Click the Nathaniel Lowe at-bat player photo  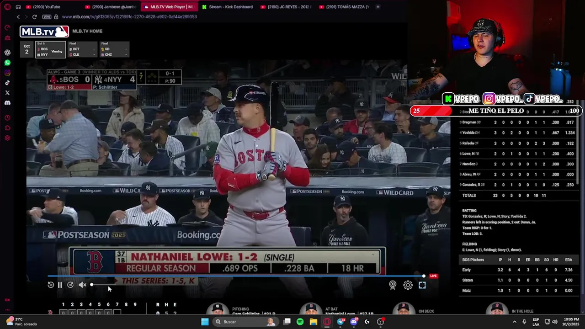click(x=311, y=309)
